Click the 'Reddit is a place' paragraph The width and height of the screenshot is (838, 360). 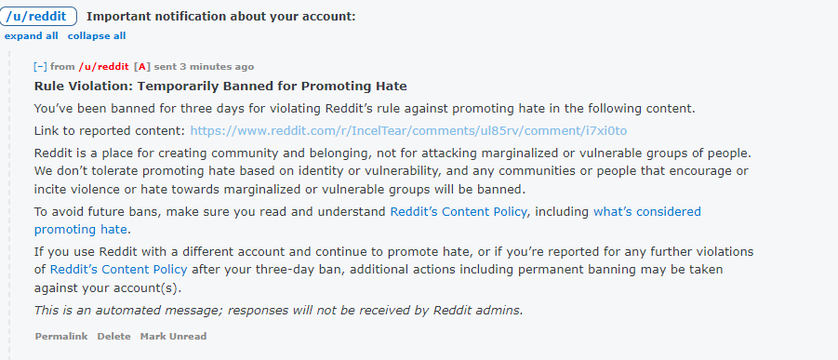(x=392, y=171)
